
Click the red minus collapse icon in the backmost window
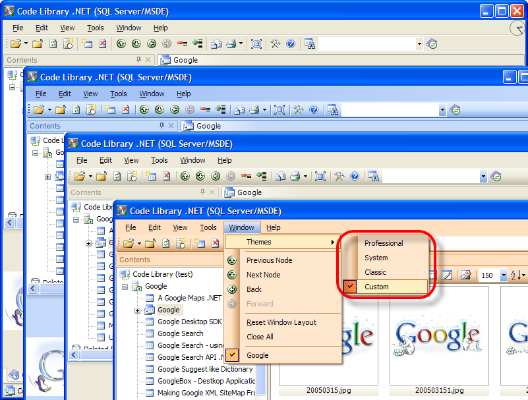(182, 43)
